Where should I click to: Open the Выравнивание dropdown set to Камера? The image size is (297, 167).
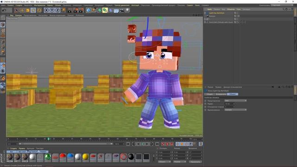point(235,110)
